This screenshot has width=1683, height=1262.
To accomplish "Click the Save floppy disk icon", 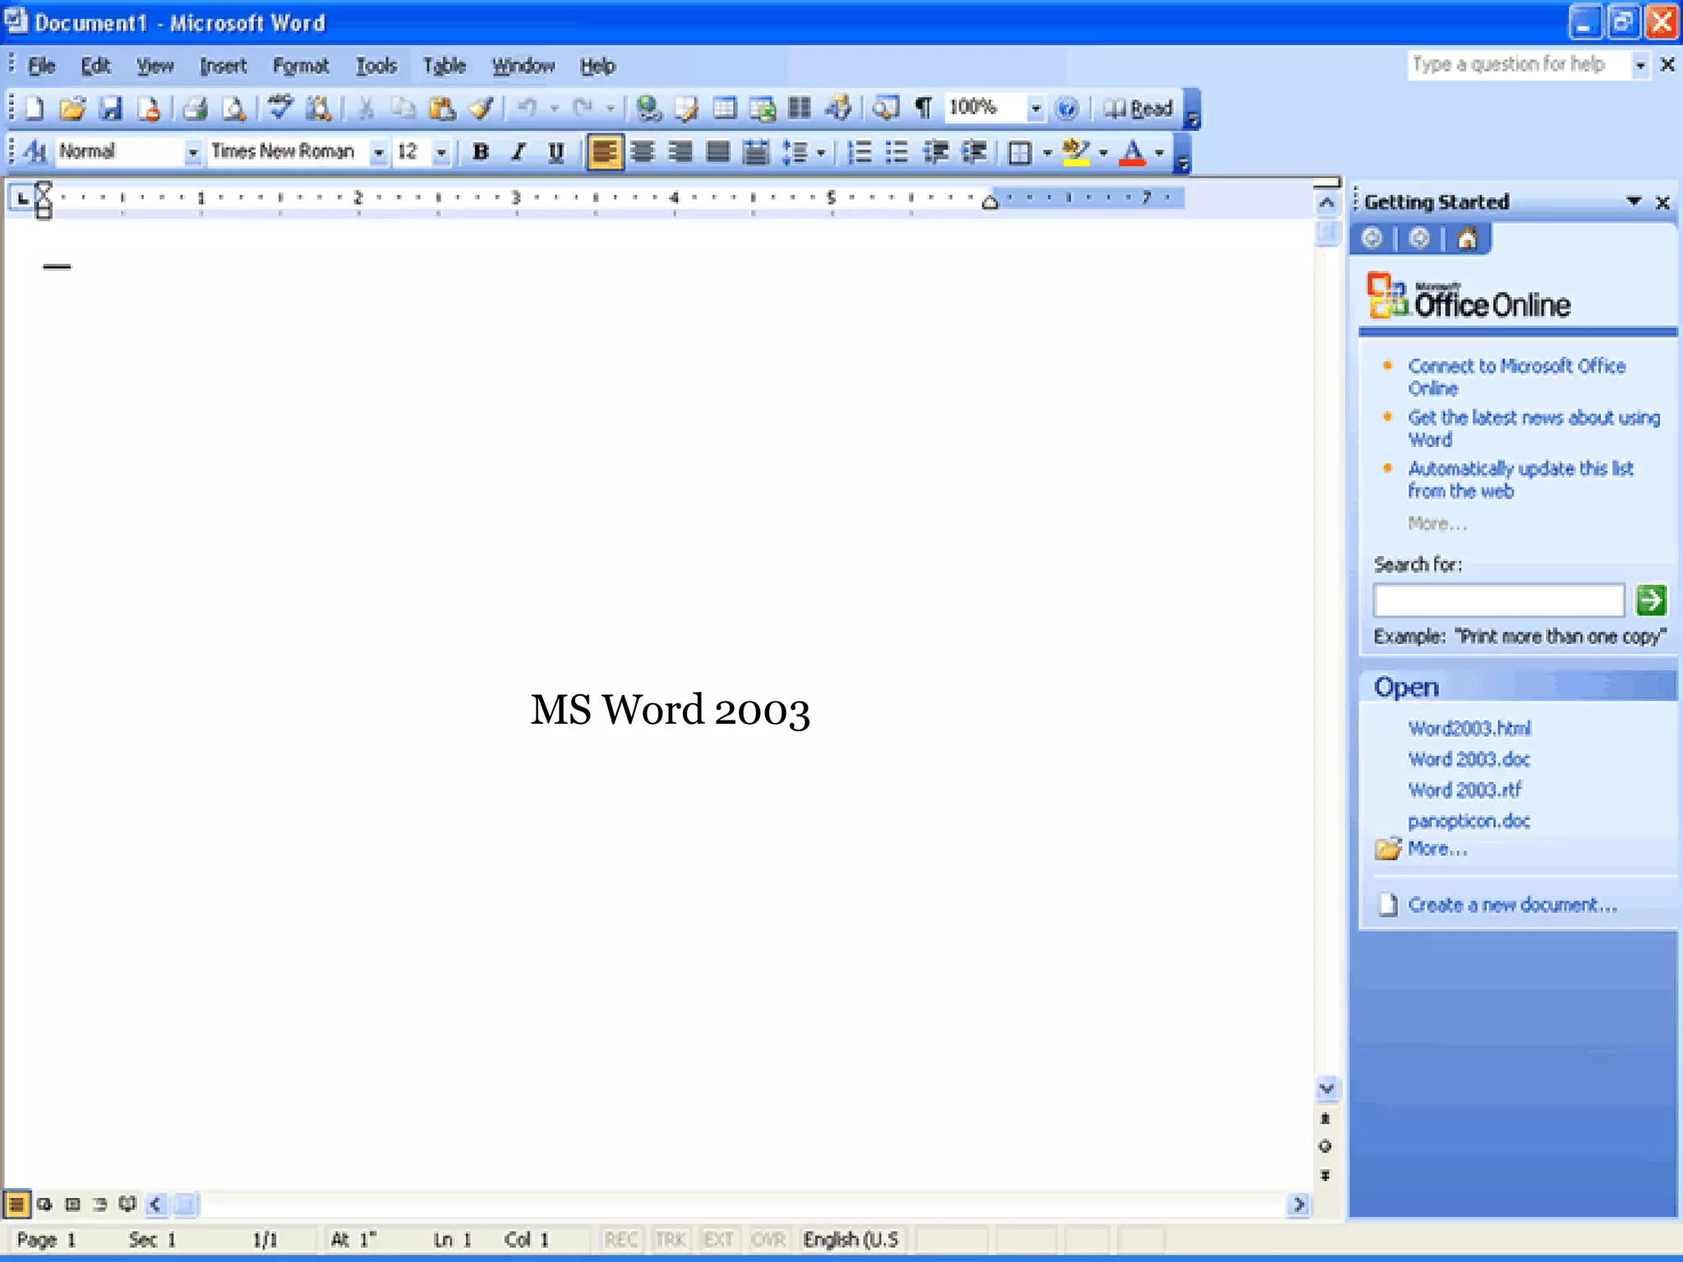I will coord(110,108).
